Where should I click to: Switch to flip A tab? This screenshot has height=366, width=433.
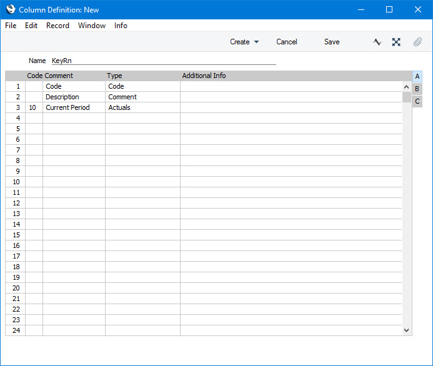pos(417,76)
